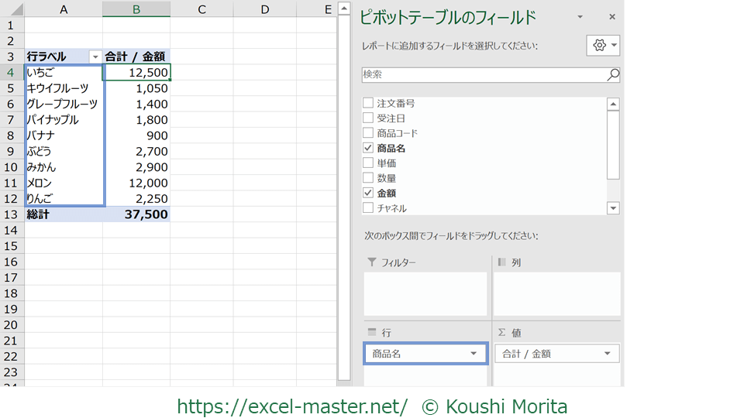Uncheck the 金額 field checkbox

tap(368, 193)
